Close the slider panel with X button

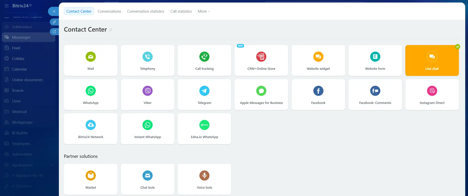pos(54,11)
